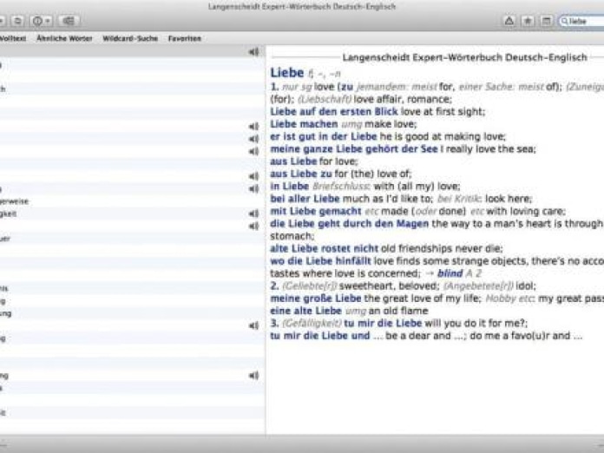Click the list-view icon right of the info button
This screenshot has width=604, height=453.
(69, 21)
